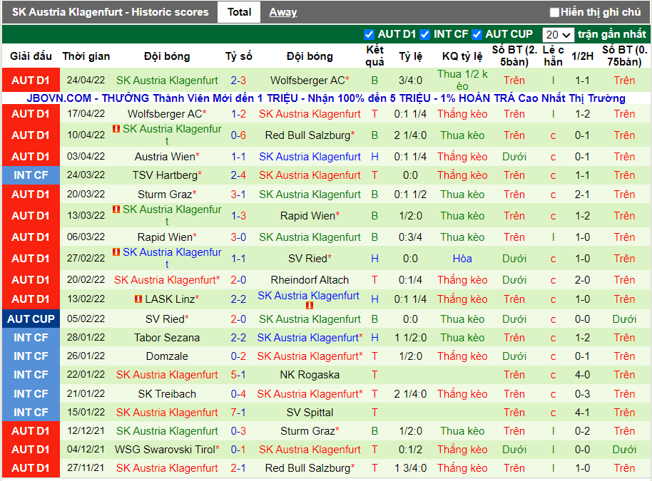This screenshot has height=481, width=652.
Task: Click the 2-4 score of the TSV Hartberg match
Action: coord(238,175)
